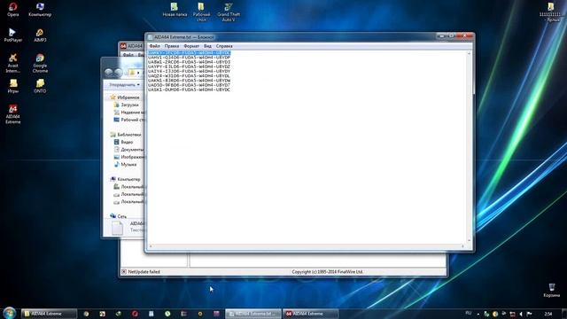The image size is (567, 319).
Task: Launch the PotPlayer desktop shortcut
Action: tap(12, 35)
